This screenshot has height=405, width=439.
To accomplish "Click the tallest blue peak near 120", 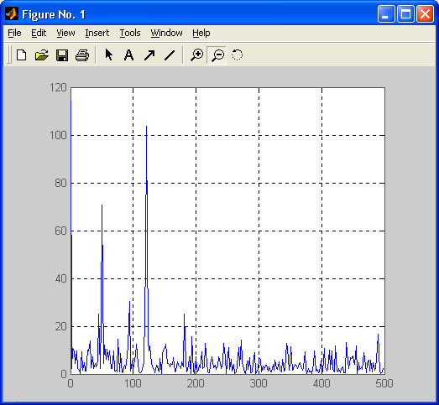I will 146,127.
